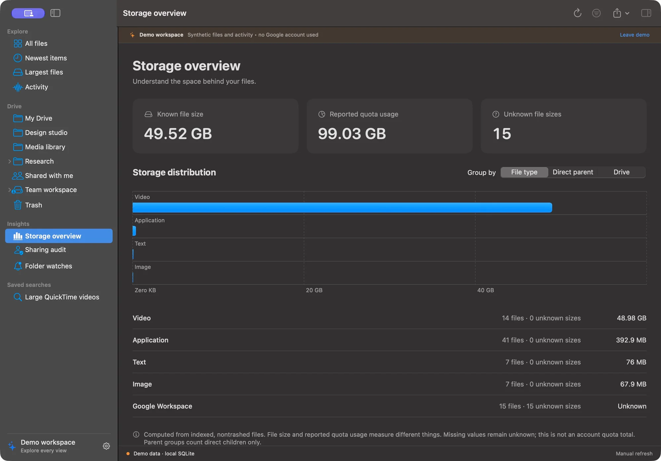The height and width of the screenshot is (461, 661).
Task: Open Activity waveform icon
Action: click(18, 87)
